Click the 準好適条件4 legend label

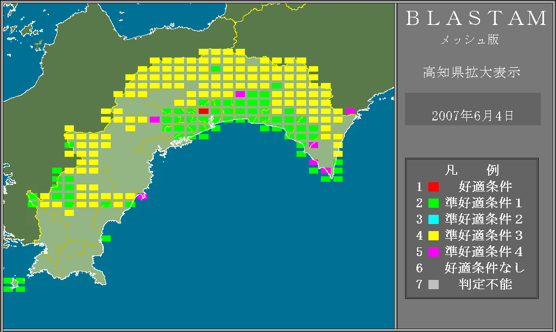click(484, 252)
